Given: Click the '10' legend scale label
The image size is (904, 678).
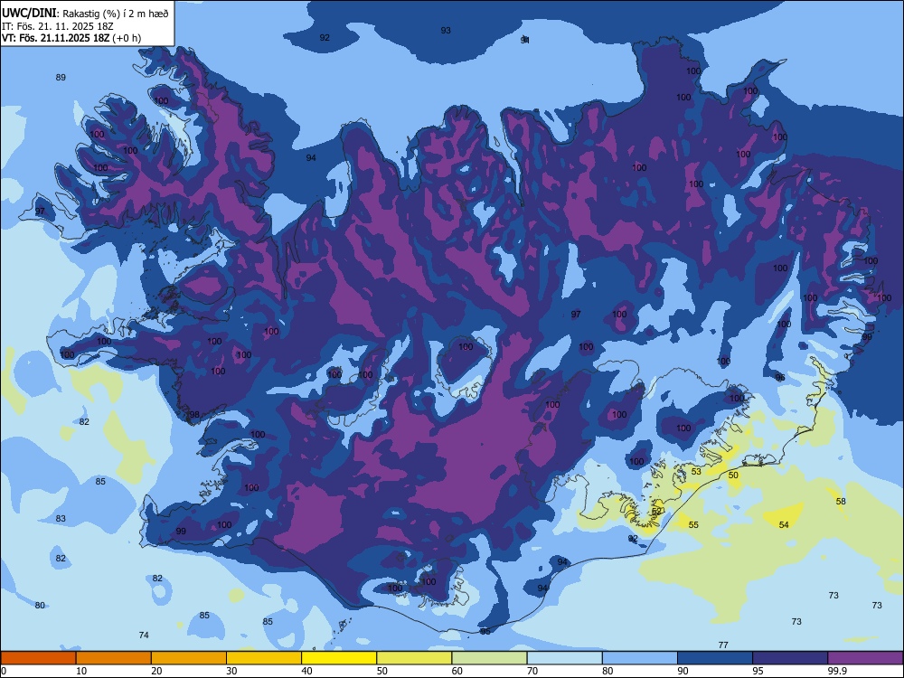Looking at the screenshot, I should tap(81, 671).
